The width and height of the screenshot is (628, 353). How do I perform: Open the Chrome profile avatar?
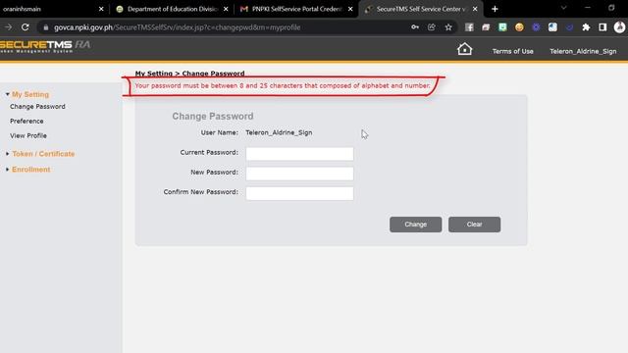tap(619, 27)
